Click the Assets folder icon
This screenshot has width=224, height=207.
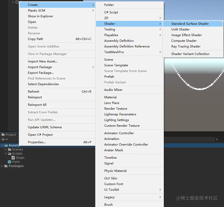click(x=6, y=145)
